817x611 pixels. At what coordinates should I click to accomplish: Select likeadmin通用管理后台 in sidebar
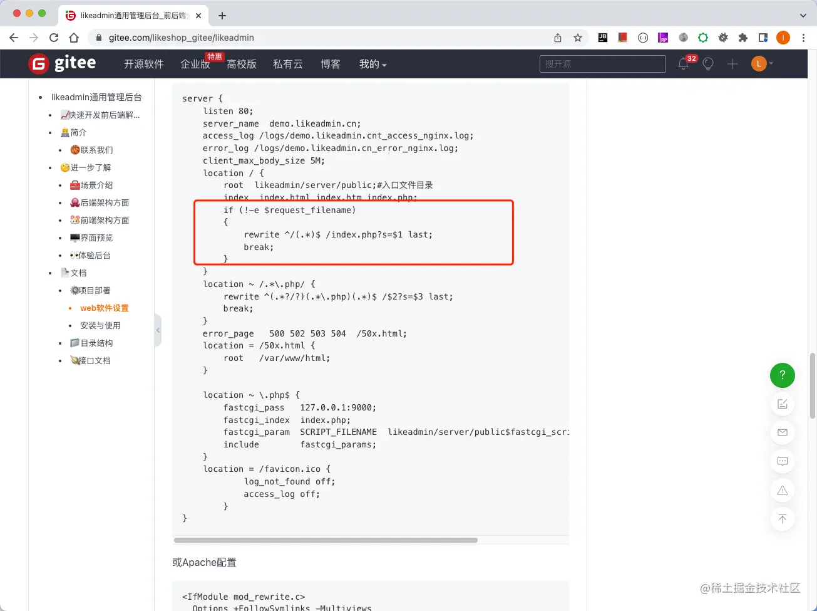pyautogui.click(x=96, y=97)
